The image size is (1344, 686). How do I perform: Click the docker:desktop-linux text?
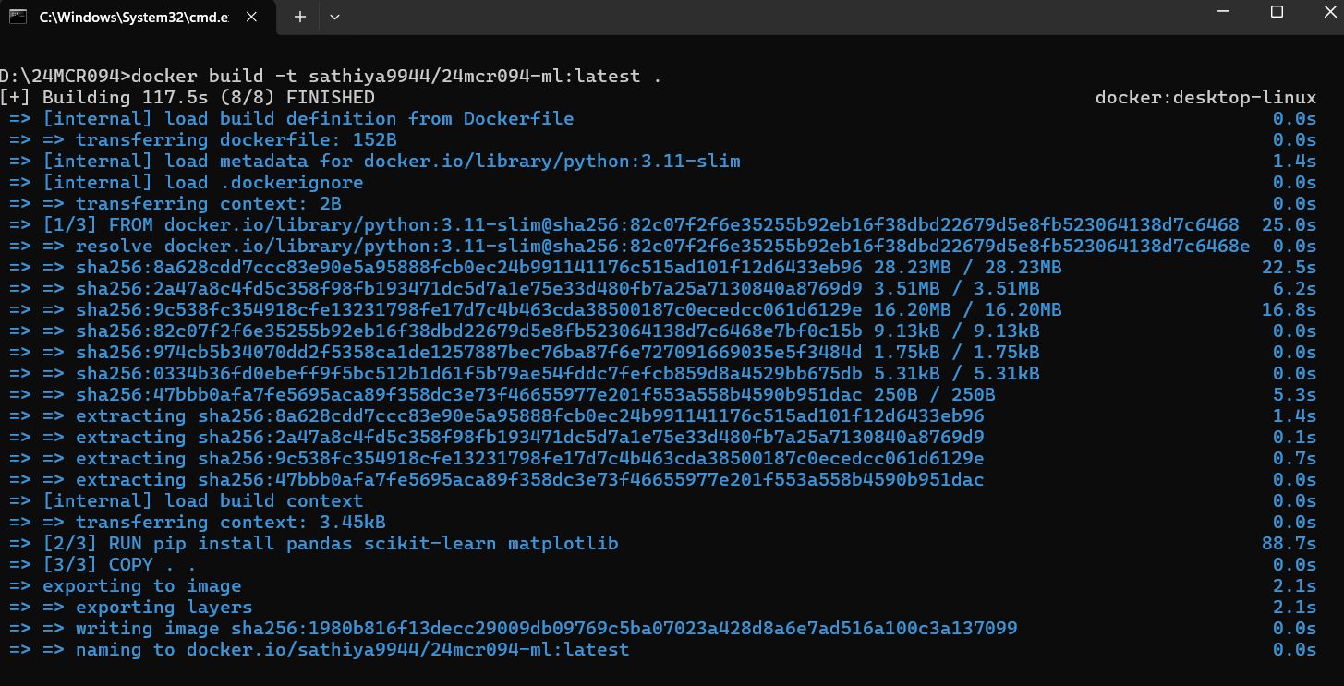point(1205,97)
